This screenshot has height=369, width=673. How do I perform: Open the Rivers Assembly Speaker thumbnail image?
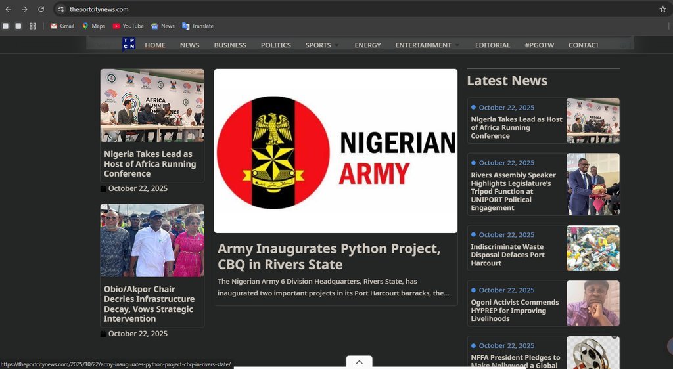pyautogui.click(x=593, y=185)
